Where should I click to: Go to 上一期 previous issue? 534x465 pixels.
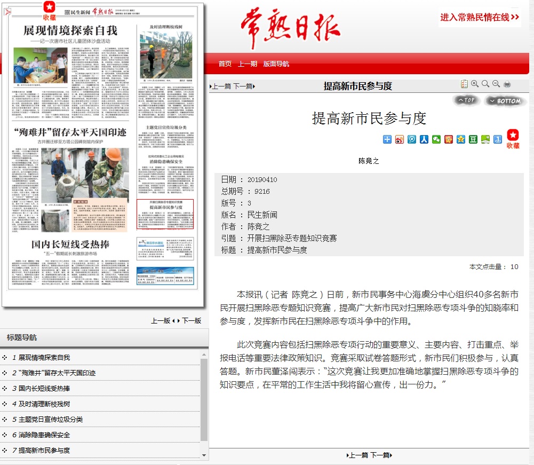[x=247, y=64]
